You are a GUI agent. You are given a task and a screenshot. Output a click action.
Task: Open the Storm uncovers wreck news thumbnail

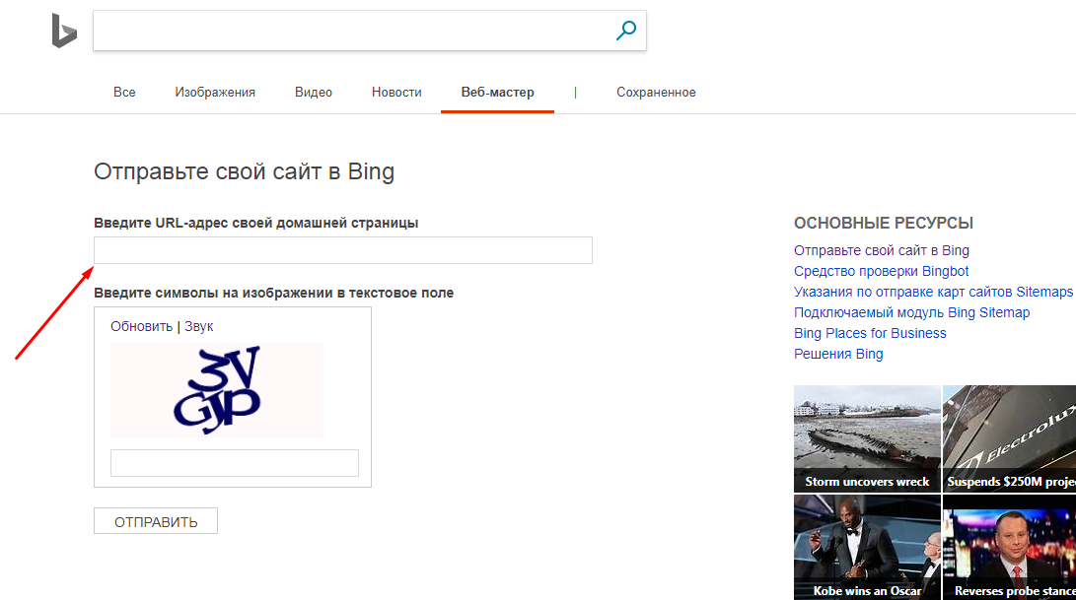click(867, 438)
